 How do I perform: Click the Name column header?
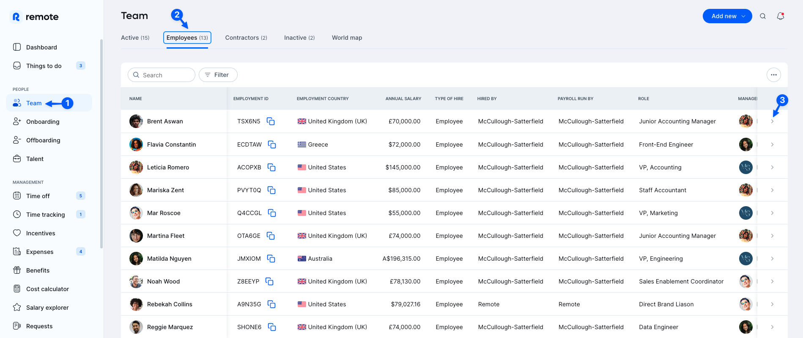tap(135, 98)
